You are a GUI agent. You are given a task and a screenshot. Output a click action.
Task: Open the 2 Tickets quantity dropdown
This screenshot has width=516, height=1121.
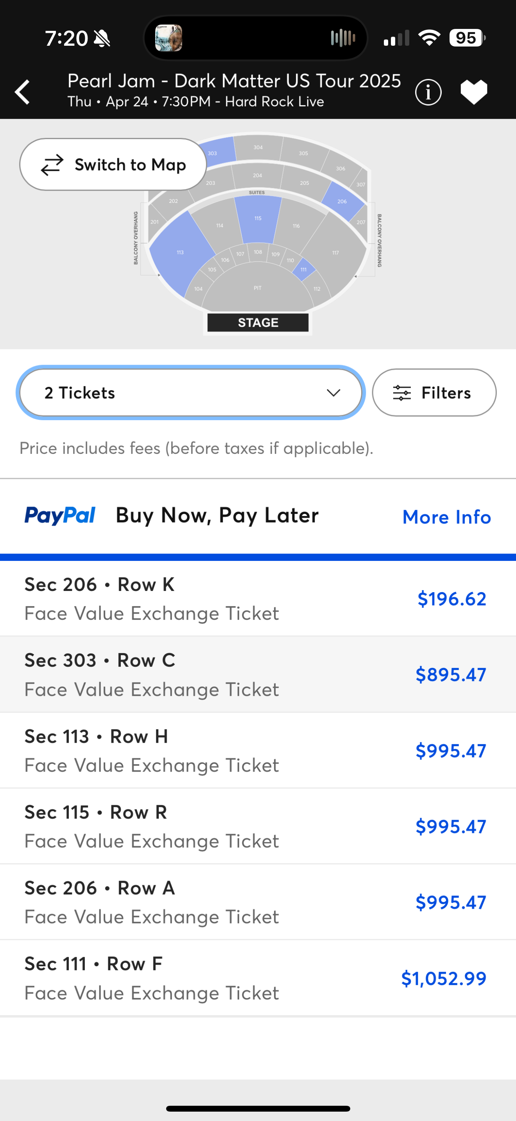click(190, 392)
